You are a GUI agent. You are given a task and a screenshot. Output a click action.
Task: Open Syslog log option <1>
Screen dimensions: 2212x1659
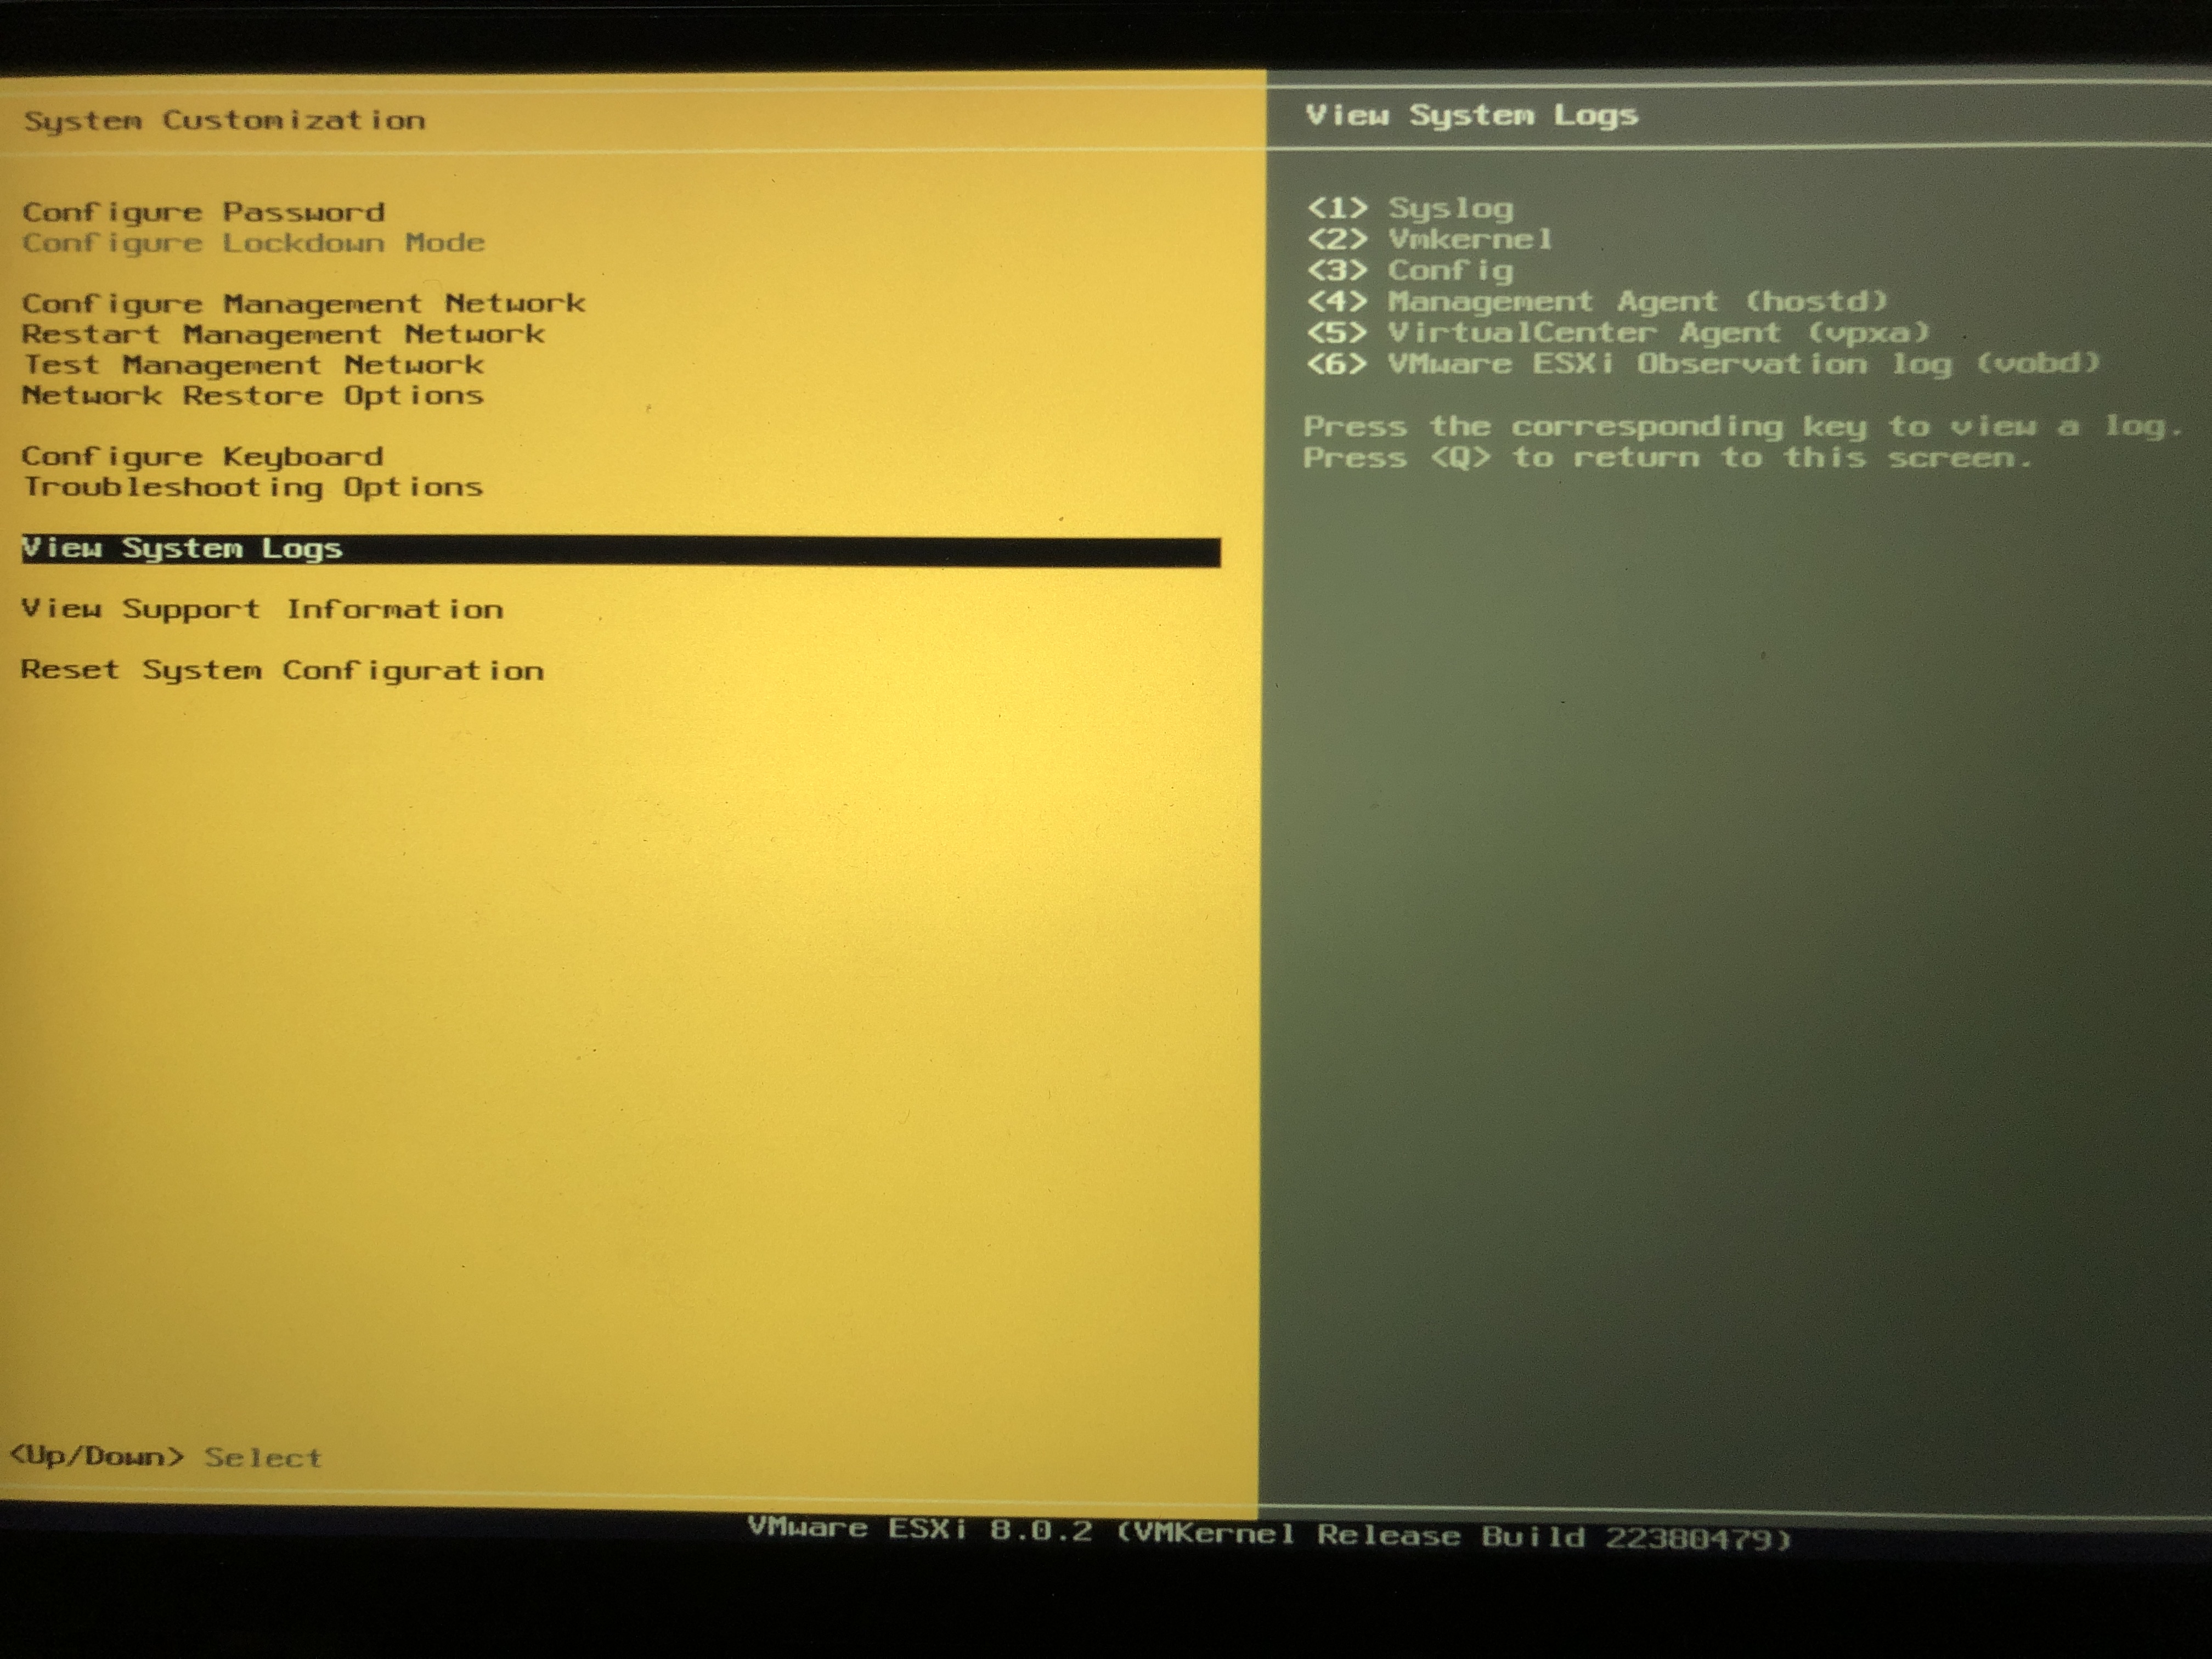point(1410,208)
